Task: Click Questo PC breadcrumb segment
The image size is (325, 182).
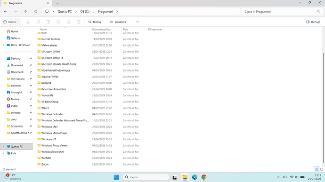Action: point(65,12)
